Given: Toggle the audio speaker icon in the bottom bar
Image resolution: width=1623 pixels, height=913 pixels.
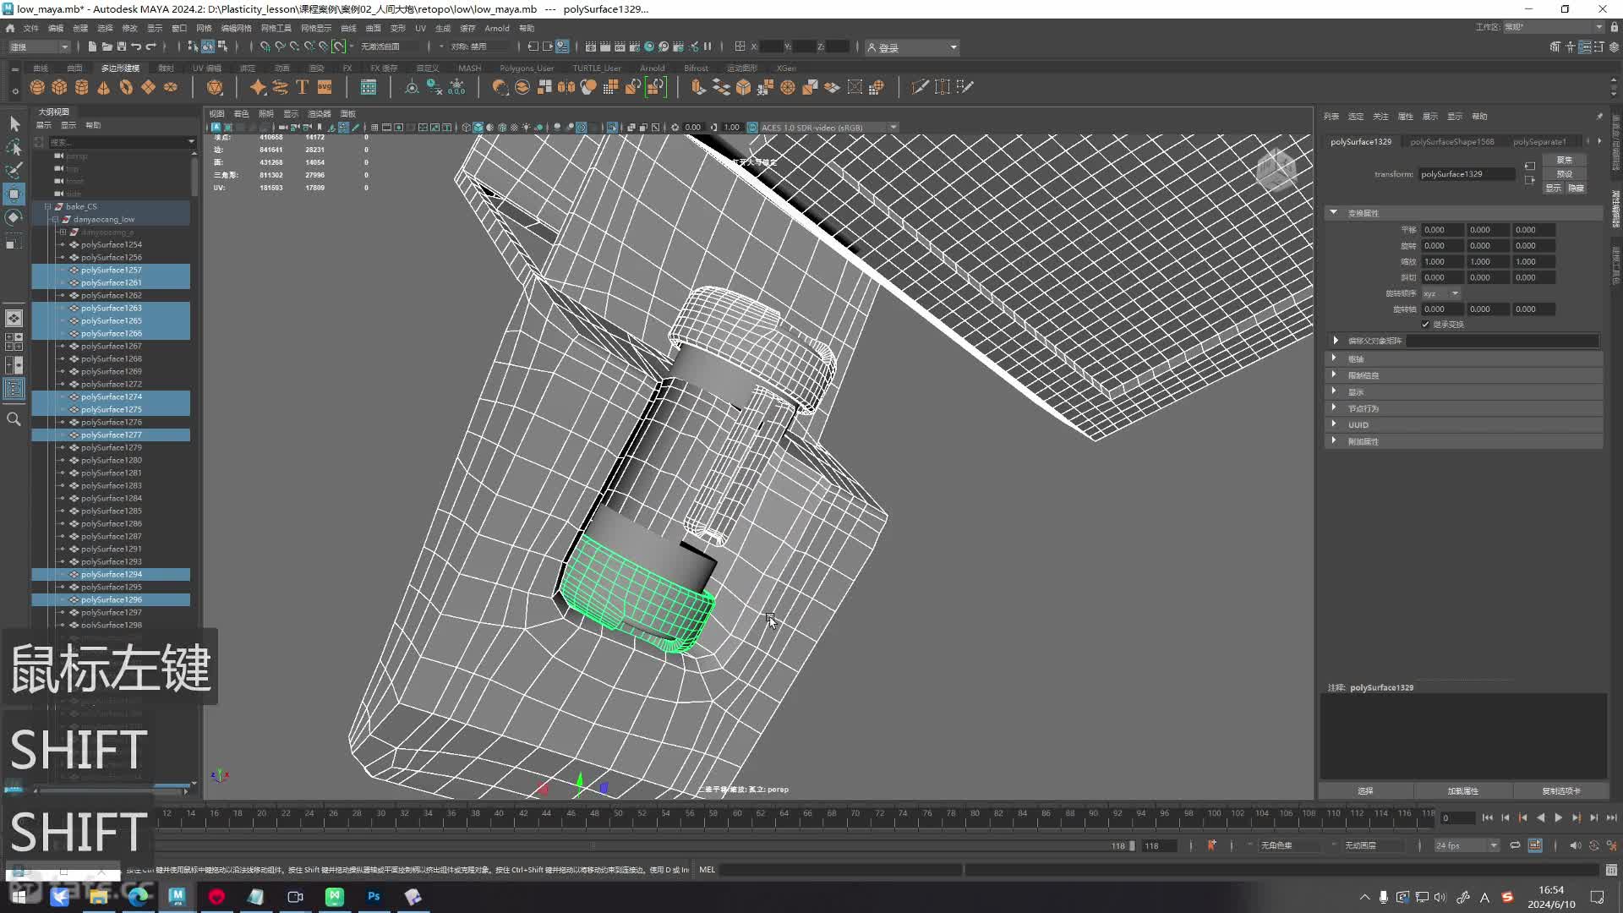Looking at the screenshot, I should pyautogui.click(x=1575, y=845).
